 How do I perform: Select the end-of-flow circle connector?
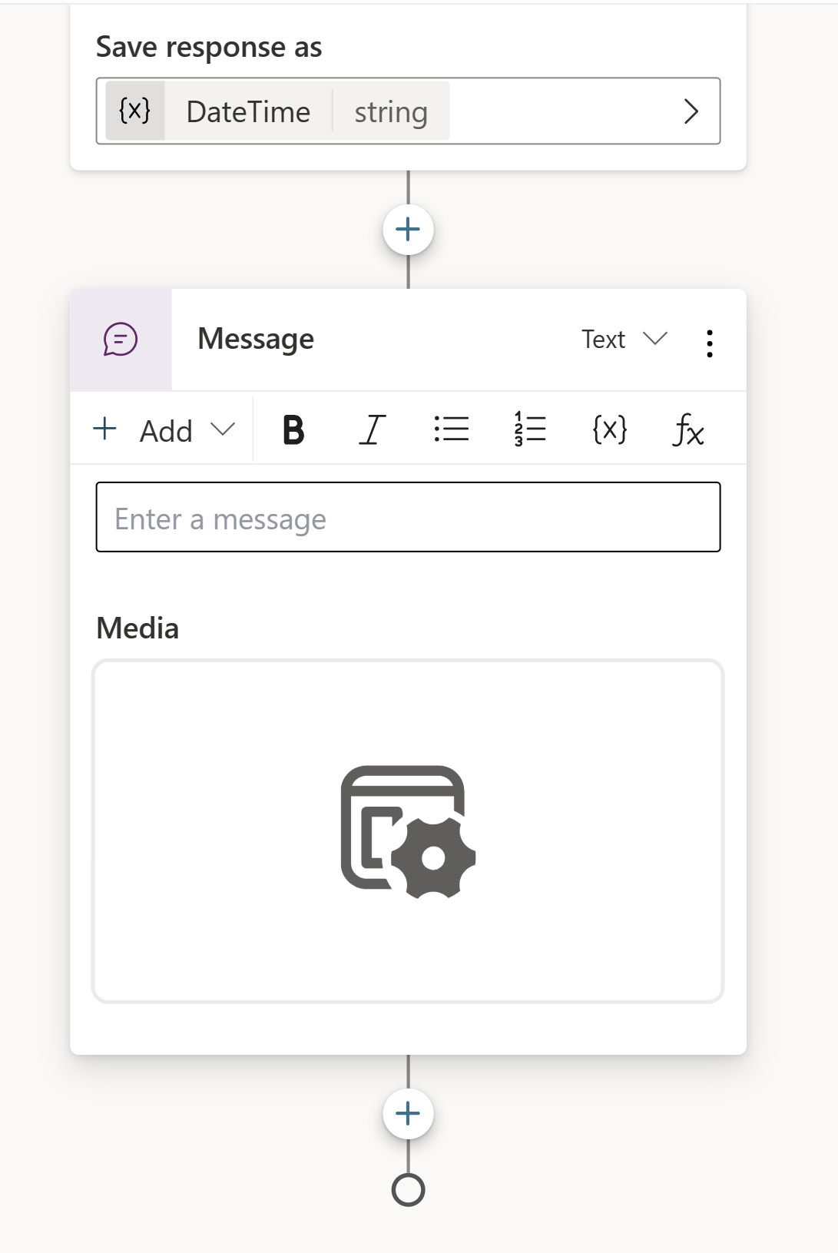[x=408, y=1190]
